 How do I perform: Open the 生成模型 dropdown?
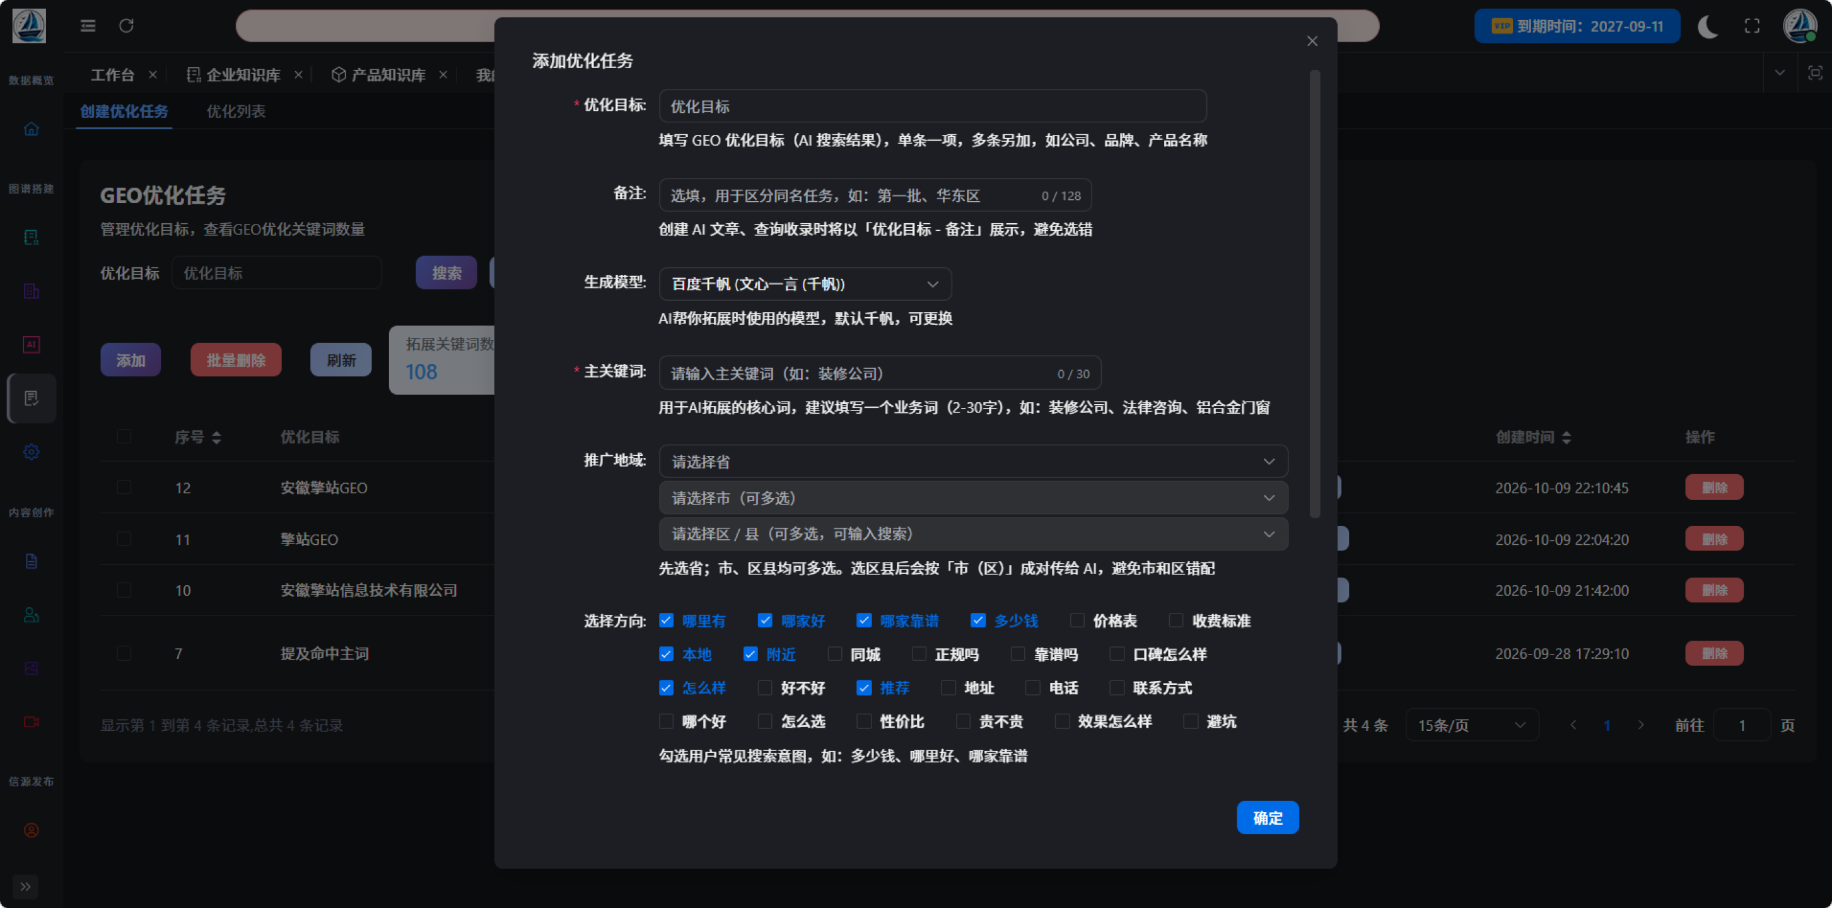tap(805, 284)
